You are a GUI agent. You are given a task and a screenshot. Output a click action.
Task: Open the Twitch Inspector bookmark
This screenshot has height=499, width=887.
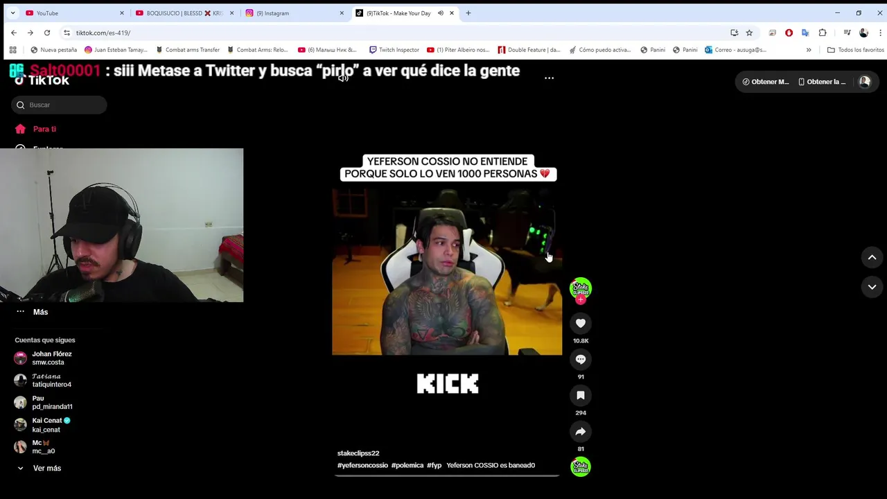[x=394, y=50]
